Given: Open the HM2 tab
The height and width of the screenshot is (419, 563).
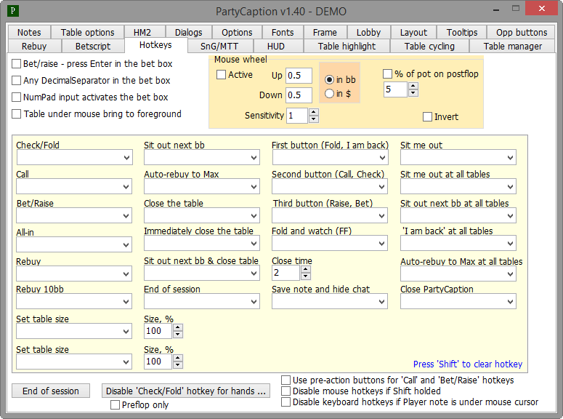Looking at the screenshot, I should click(x=142, y=32).
